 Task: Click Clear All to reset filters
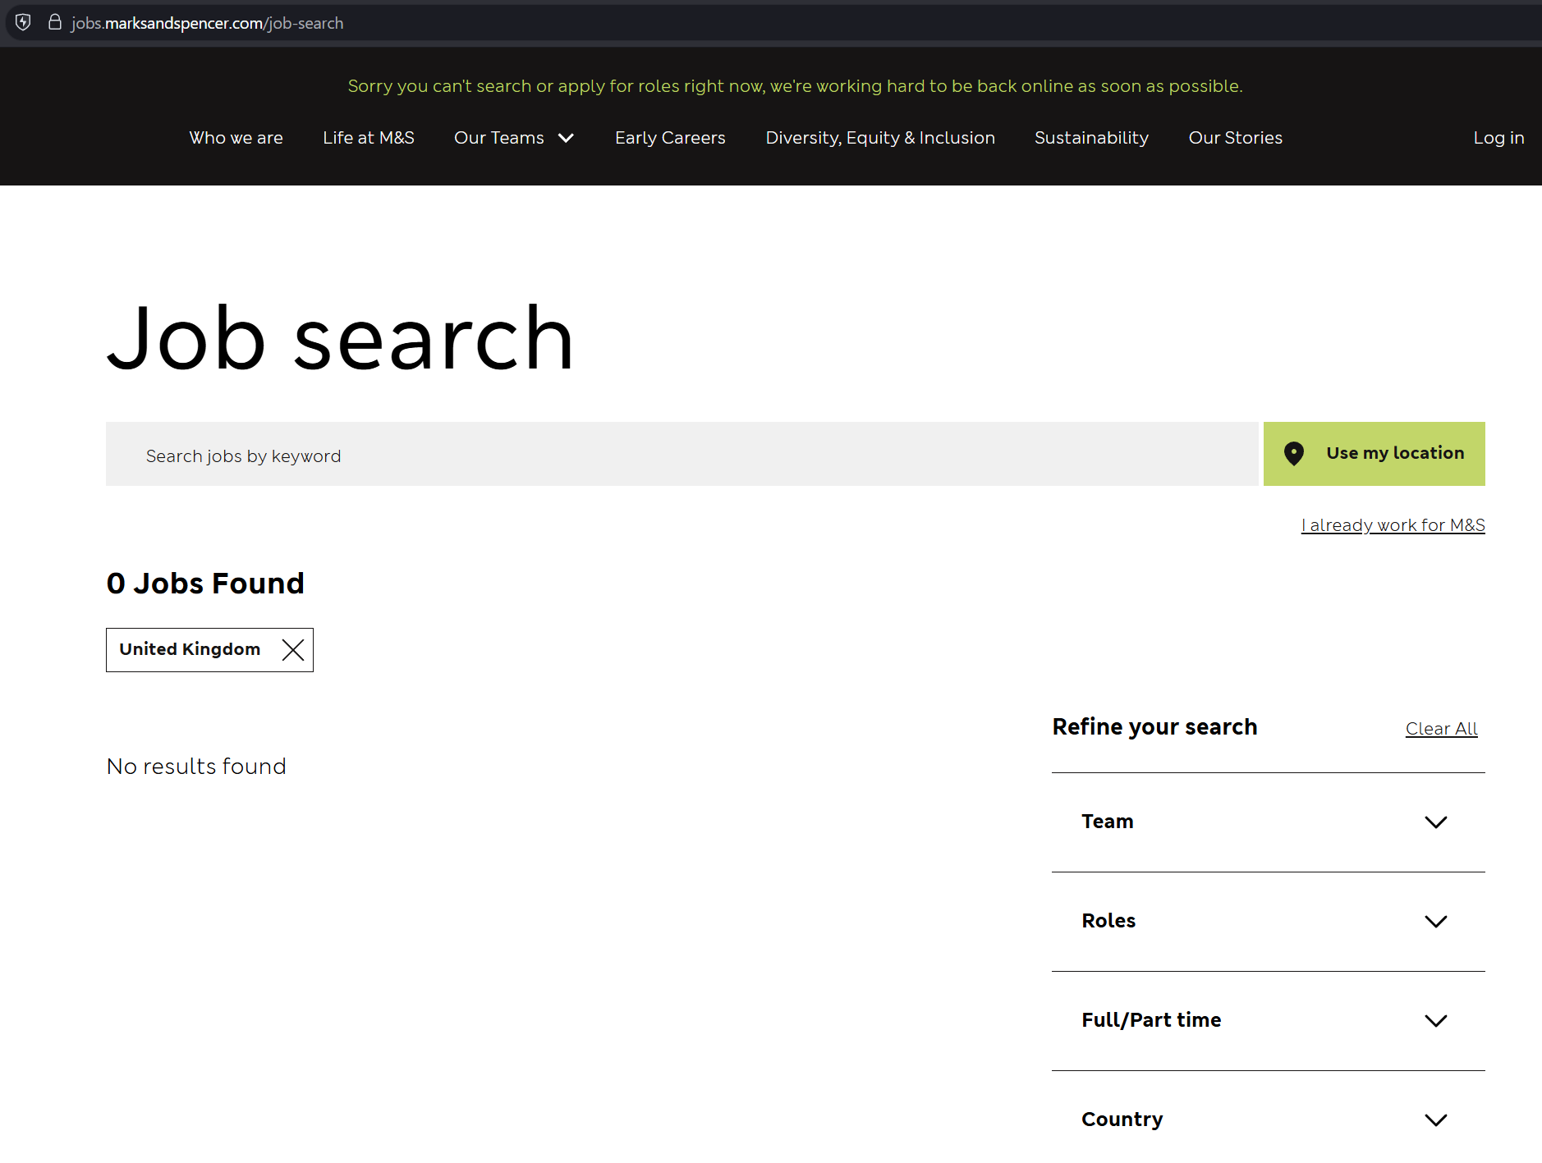pyautogui.click(x=1441, y=729)
